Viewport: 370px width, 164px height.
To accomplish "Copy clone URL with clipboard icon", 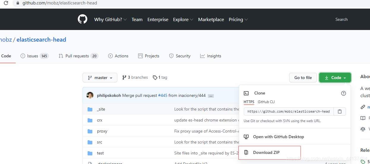I will [x=340, y=111].
